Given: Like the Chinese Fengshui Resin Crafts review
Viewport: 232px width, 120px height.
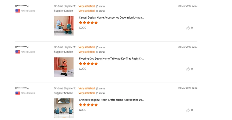Looking at the screenshot, I should tap(188, 110).
